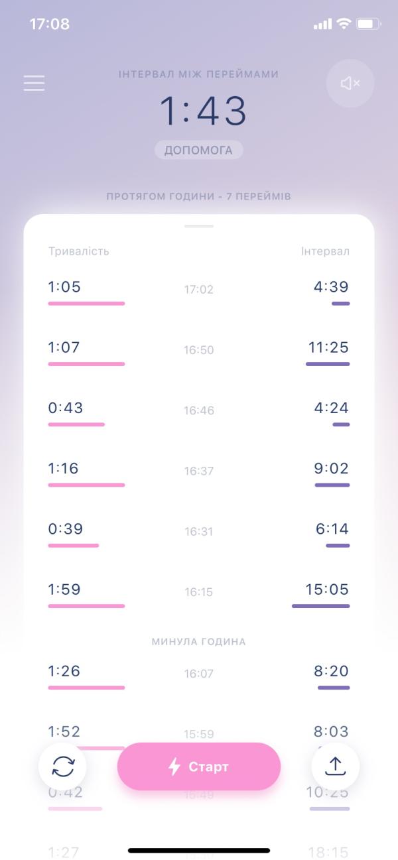Tap the Допомога help button
Screen dimensions: 398x860
(x=199, y=151)
